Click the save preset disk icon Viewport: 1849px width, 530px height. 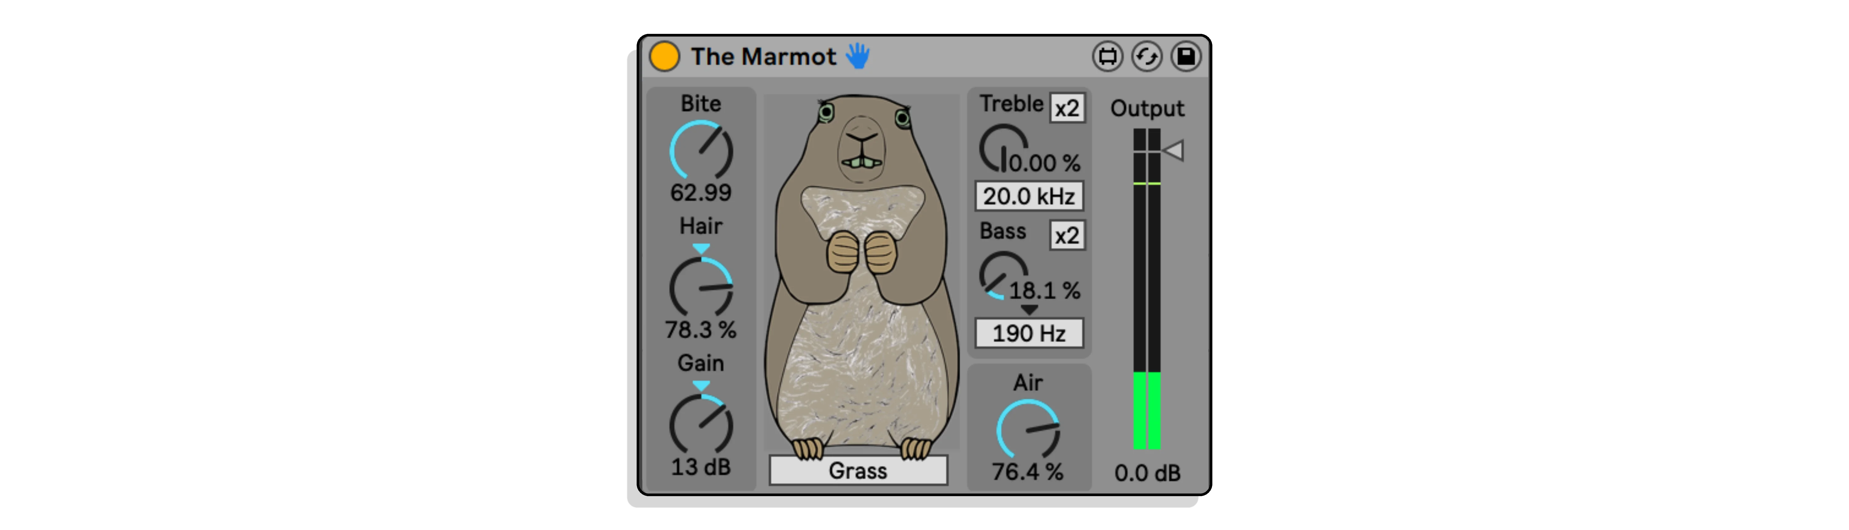point(1186,57)
